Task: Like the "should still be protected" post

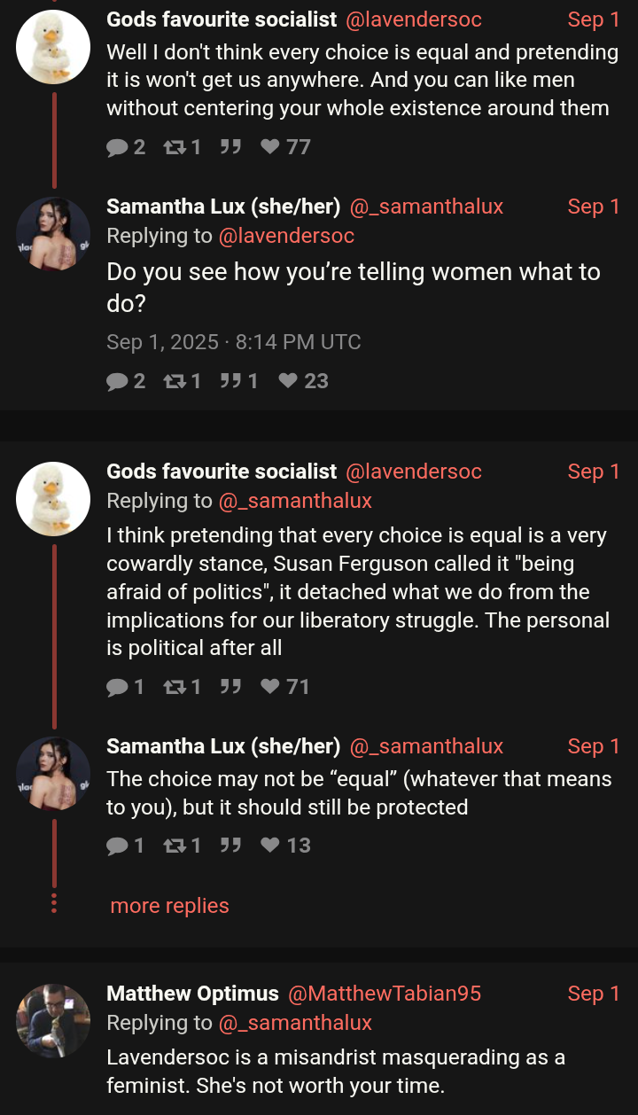Action: click(270, 846)
